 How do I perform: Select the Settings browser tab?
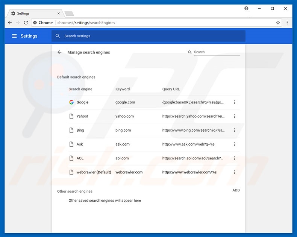pyautogui.click(x=35, y=13)
